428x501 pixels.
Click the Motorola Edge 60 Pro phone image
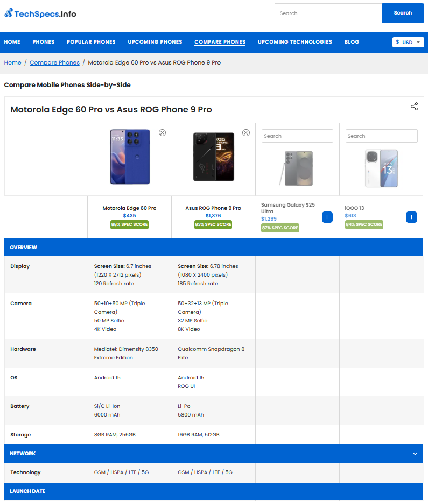click(130, 157)
